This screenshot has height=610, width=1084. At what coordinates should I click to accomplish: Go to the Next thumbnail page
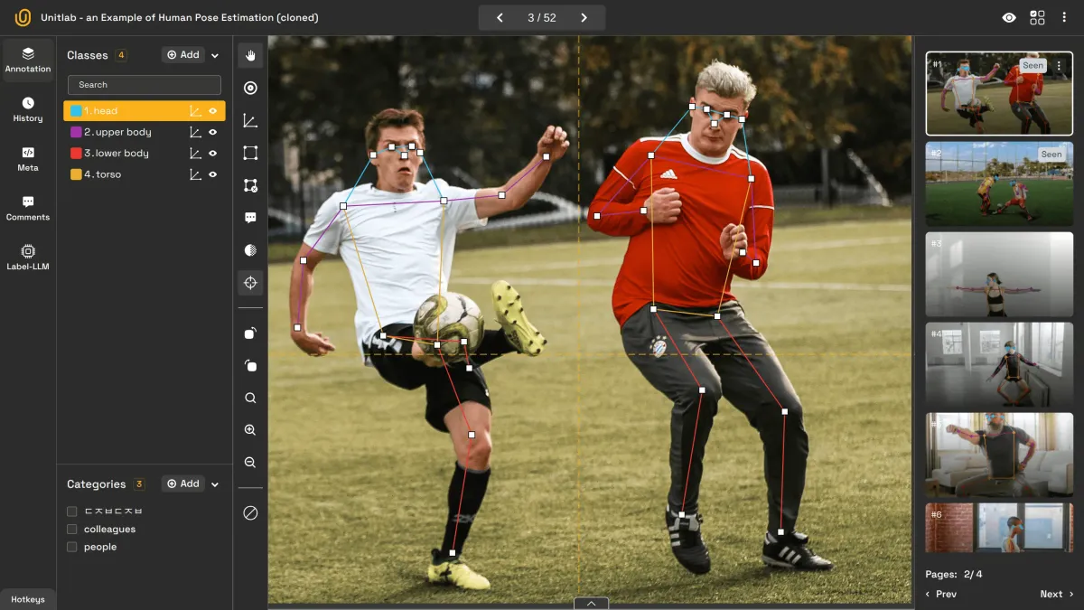(x=1055, y=594)
